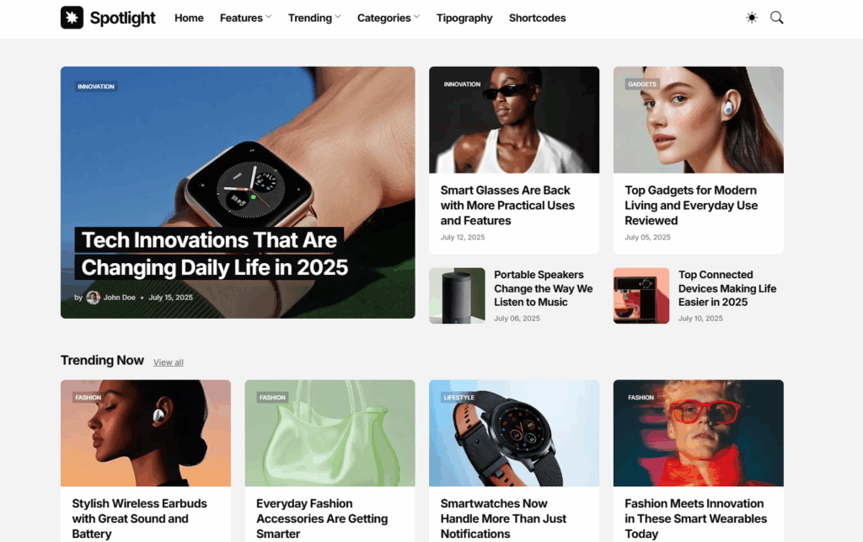Select the green handbag article image
Viewport: 863px width, 542px height.
pos(330,433)
